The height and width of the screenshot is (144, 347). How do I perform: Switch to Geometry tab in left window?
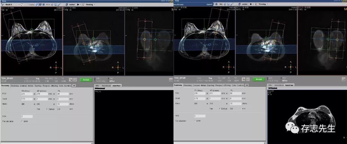coord(15,85)
